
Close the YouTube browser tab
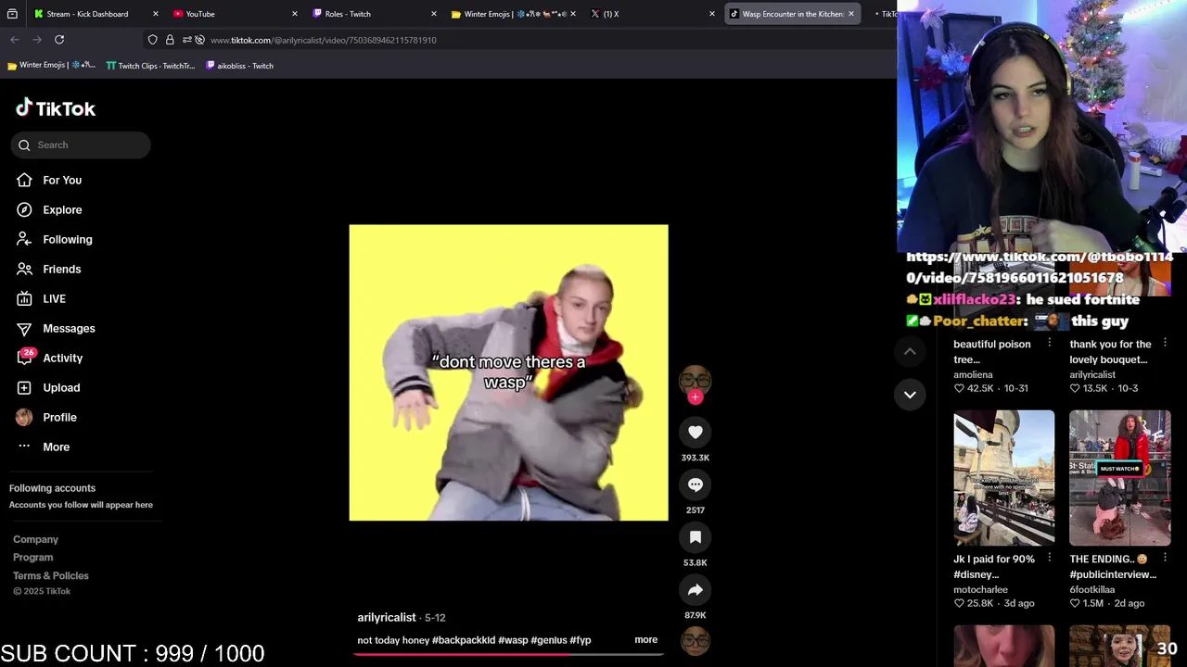(295, 14)
